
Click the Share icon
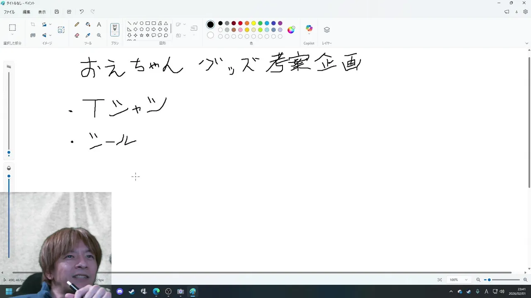(x=69, y=12)
